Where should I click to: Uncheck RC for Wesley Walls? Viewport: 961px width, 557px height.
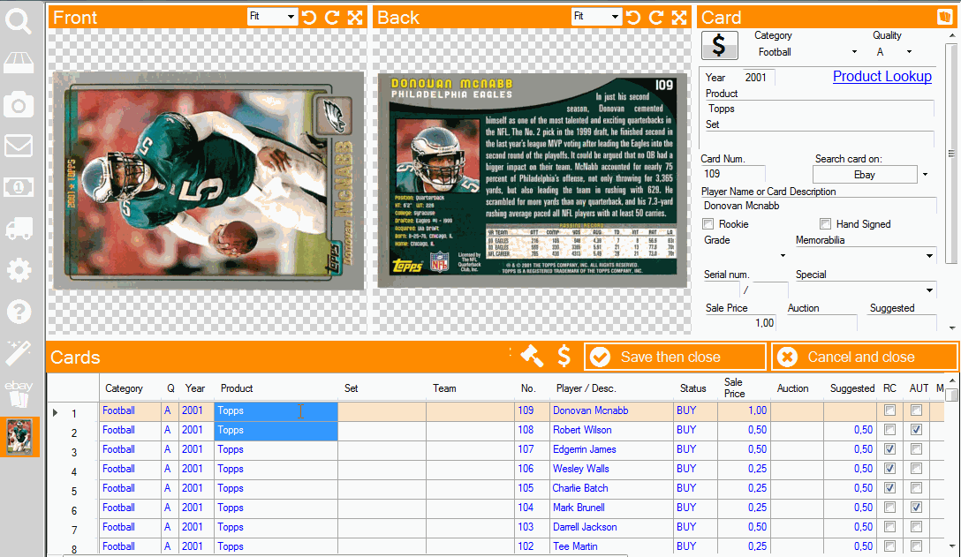890,469
